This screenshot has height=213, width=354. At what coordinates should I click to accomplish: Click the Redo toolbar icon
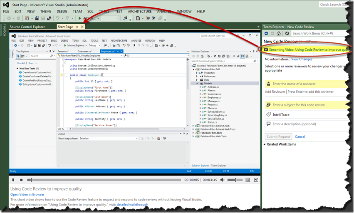(67, 18)
